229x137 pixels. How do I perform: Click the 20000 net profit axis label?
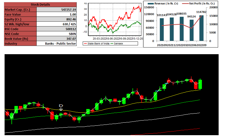(213, 7)
